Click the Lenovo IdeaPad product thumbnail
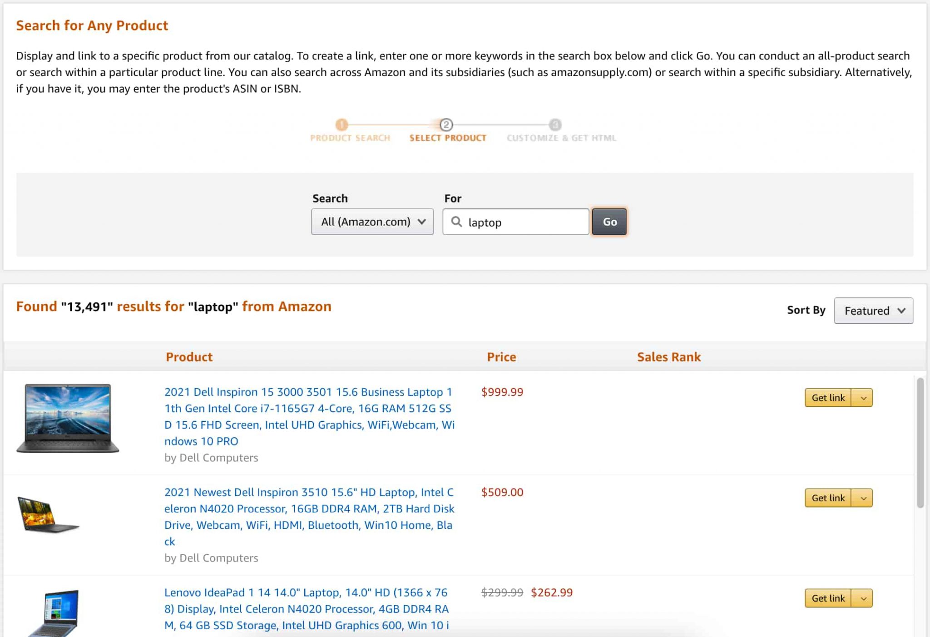 click(54, 613)
